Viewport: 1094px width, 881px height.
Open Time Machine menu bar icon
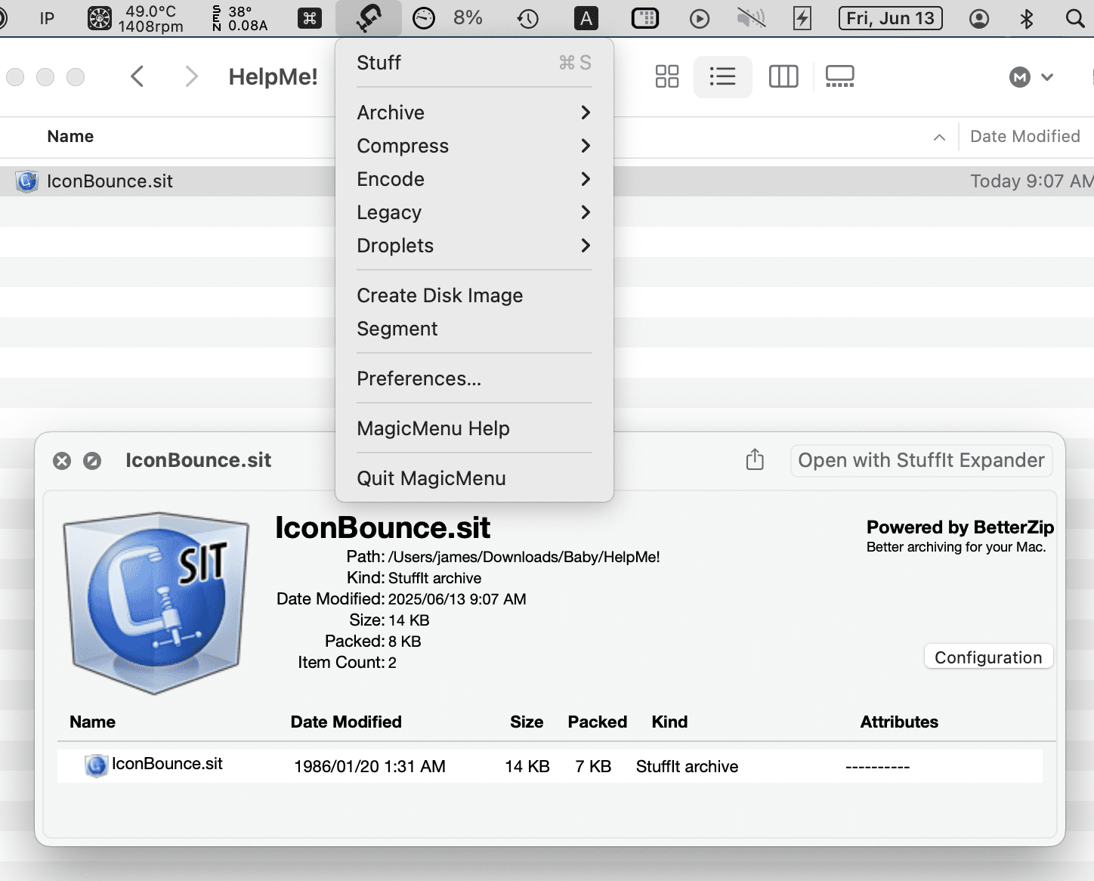pyautogui.click(x=527, y=18)
